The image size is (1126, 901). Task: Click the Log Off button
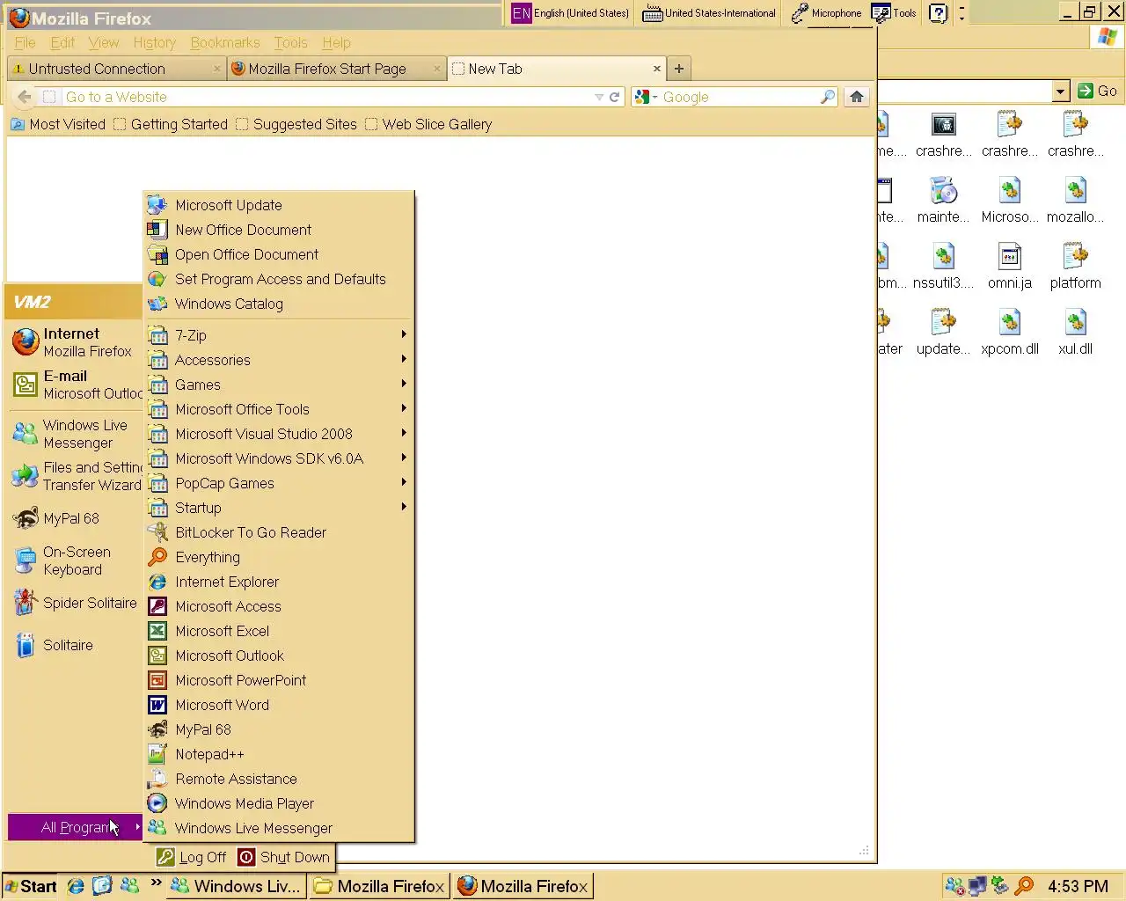193,857
